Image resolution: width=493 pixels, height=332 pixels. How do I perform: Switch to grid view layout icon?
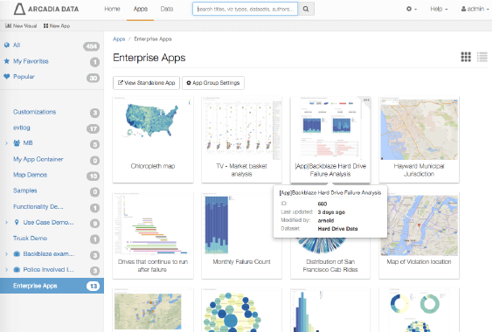click(x=466, y=57)
